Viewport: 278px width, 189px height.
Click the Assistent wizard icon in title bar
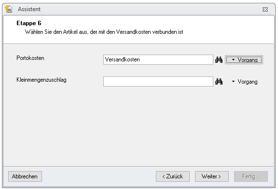tap(9, 9)
